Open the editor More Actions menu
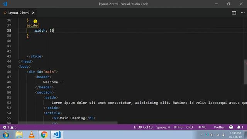 [x=243, y=13]
